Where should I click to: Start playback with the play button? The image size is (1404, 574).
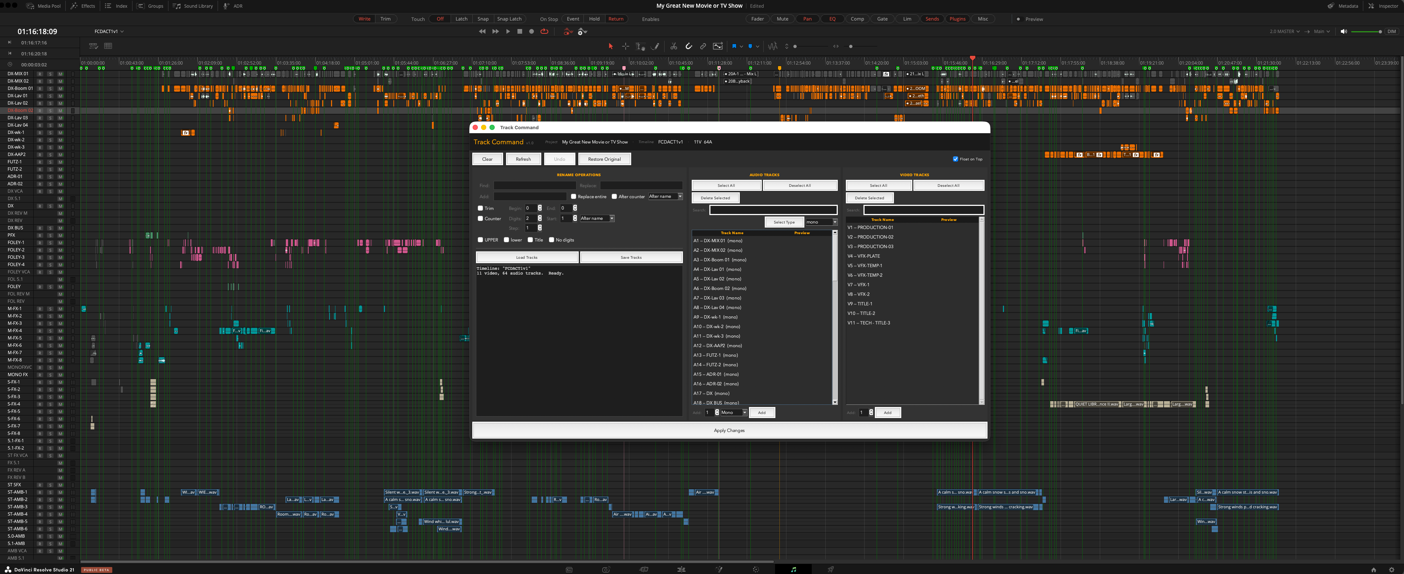(x=508, y=32)
